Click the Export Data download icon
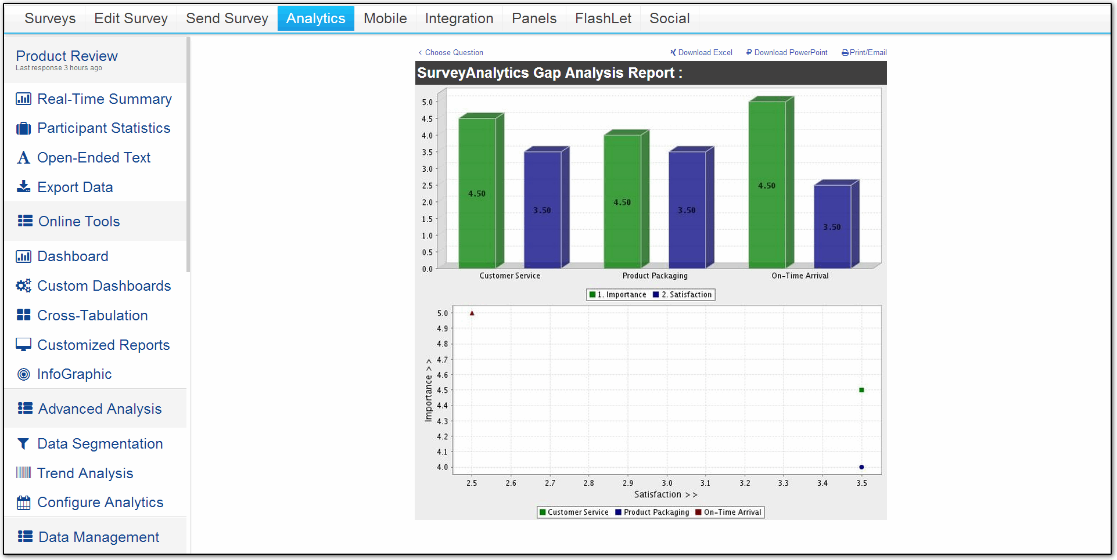The image size is (1117, 560). click(x=23, y=187)
